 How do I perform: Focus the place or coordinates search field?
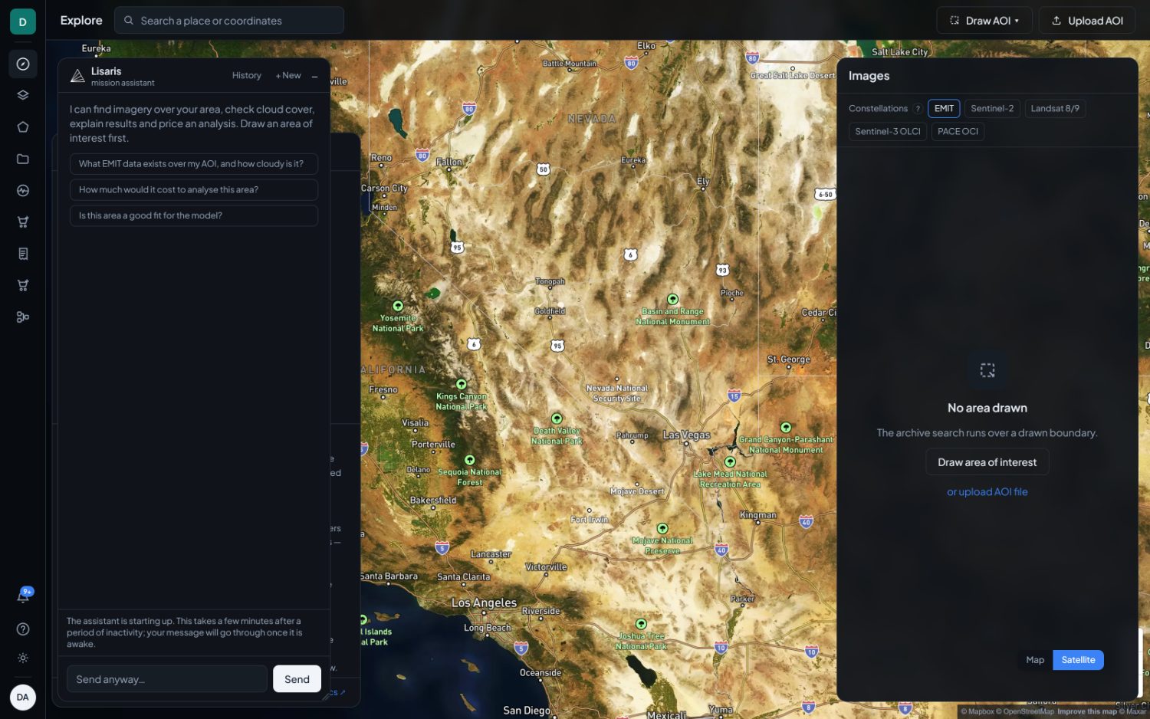tap(229, 21)
